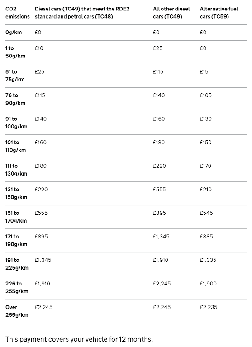
Task: Click the £115 value in 51 to 75g/km row
Action: pos(158,71)
